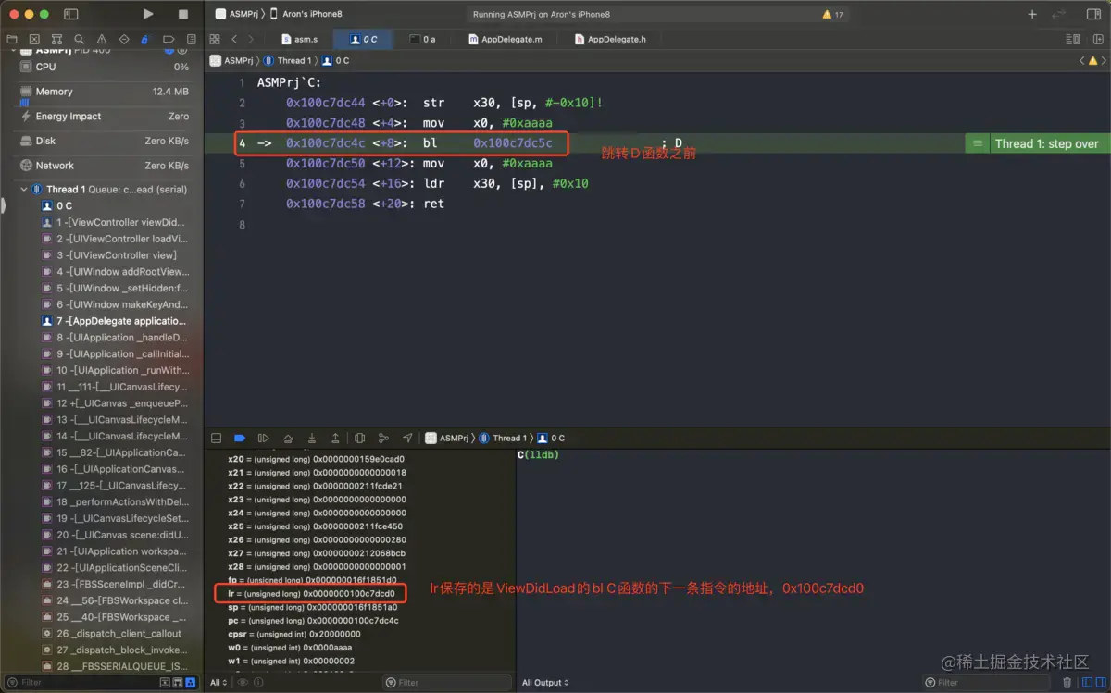Open the Breakpoint navigator icon

(167, 40)
